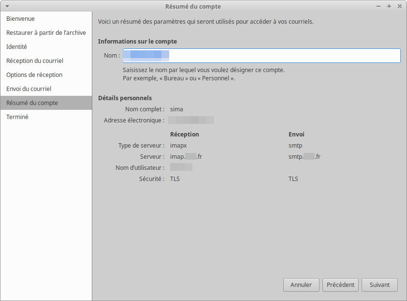This screenshot has height=301, width=407.
Task: Click the imapx server type value
Action: pyautogui.click(x=178, y=146)
